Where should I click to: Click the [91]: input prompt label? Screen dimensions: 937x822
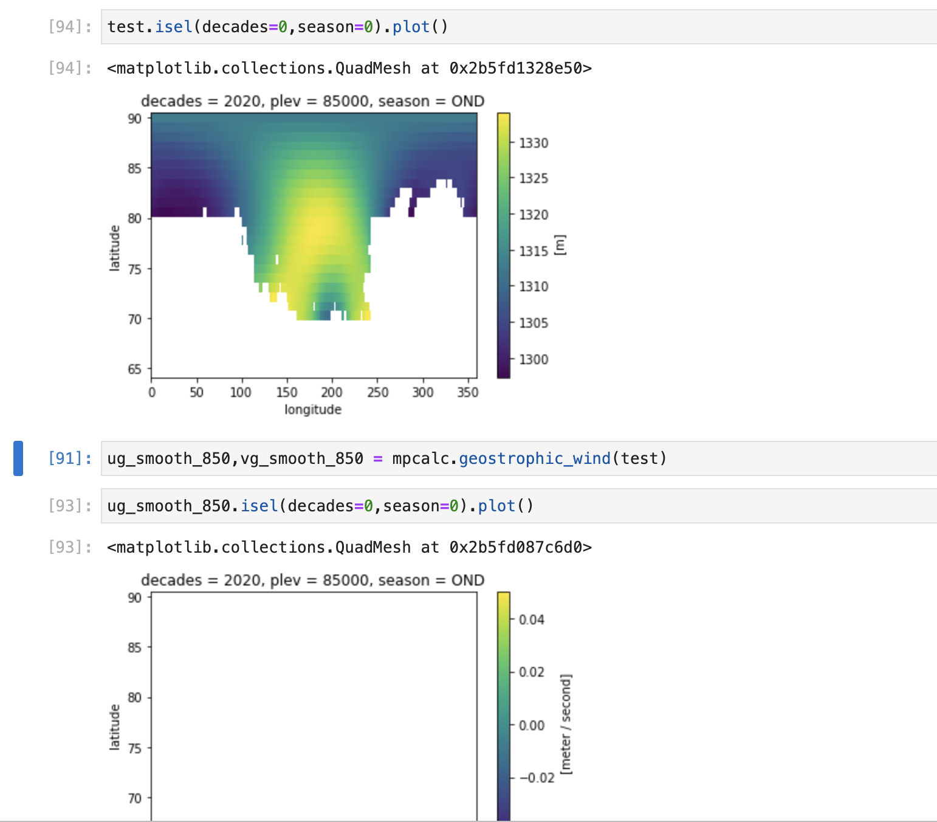tap(70, 458)
